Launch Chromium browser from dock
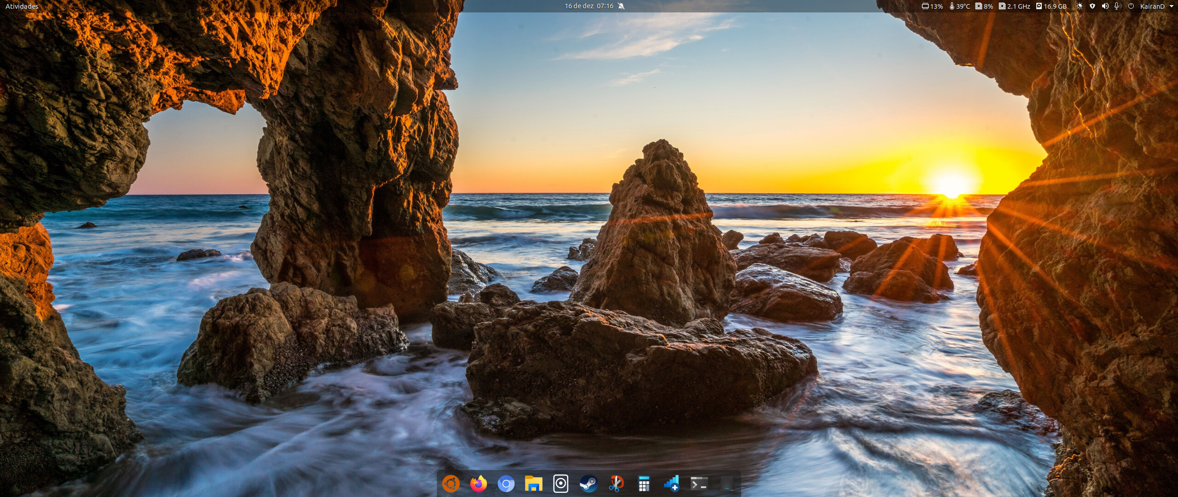Screen dimensions: 1178x497 click(506, 484)
